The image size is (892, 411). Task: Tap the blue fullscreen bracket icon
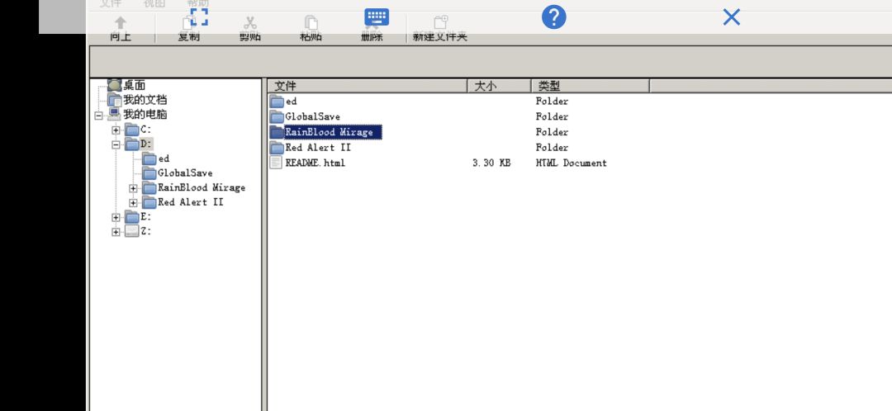click(199, 17)
